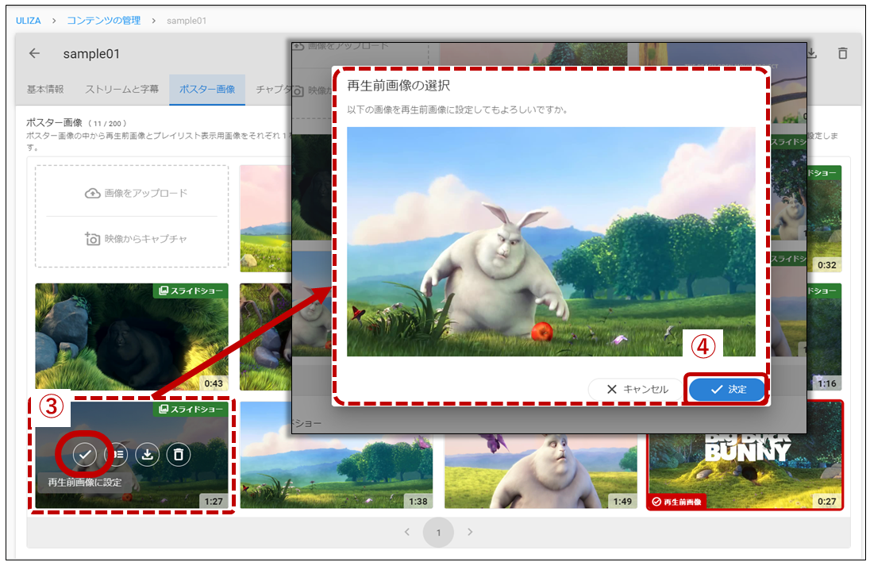Set the 1:27 image as pre-playback image via checkmark

coord(84,455)
